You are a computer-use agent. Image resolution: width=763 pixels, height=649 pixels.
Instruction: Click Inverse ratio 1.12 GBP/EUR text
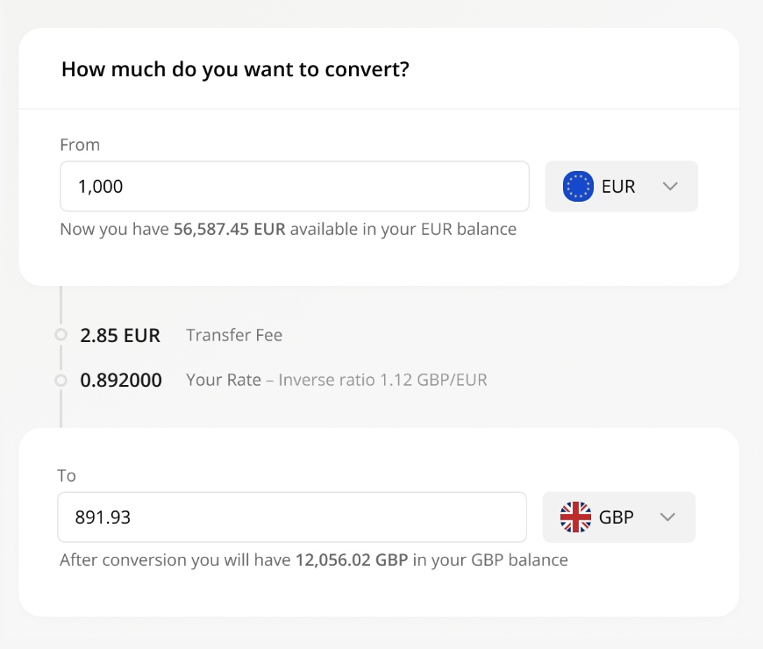point(382,380)
